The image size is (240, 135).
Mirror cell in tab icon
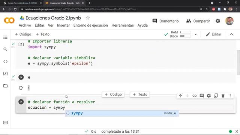coord(216,96)
